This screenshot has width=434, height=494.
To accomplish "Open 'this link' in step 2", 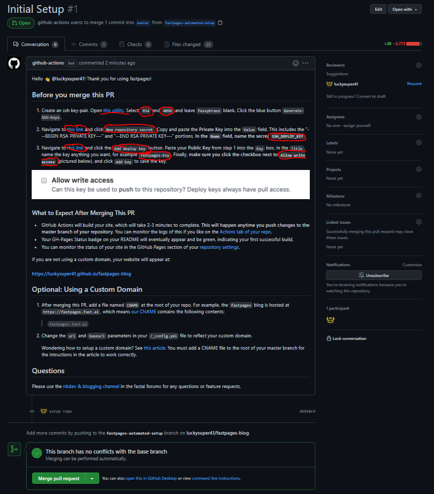I will (75, 130).
